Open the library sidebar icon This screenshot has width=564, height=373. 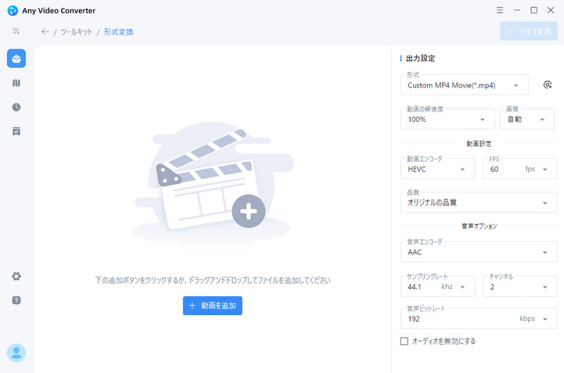coord(16,83)
